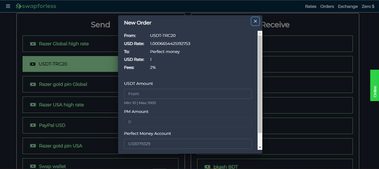This screenshot has height=169, width=379.
Task: Open the Online chat side tab
Action: click(375, 85)
